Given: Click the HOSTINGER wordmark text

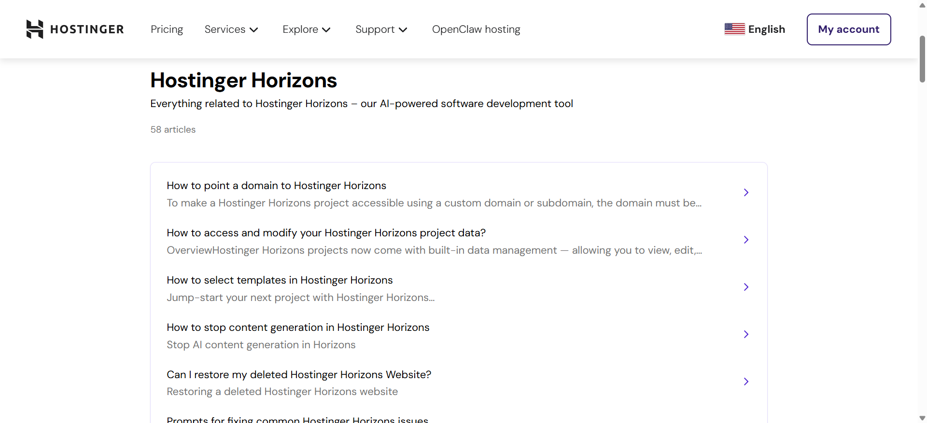Looking at the screenshot, I should point(87,29).
